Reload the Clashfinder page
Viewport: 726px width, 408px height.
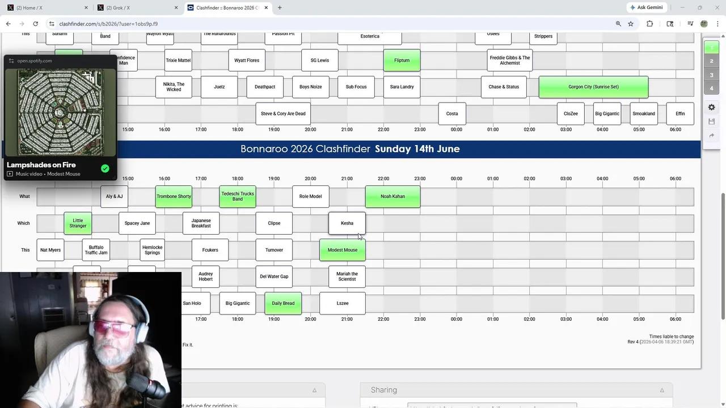(x=35, y=24)
